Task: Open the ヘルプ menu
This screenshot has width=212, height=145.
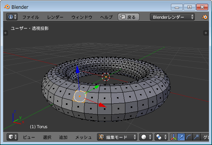Action: 106,17
